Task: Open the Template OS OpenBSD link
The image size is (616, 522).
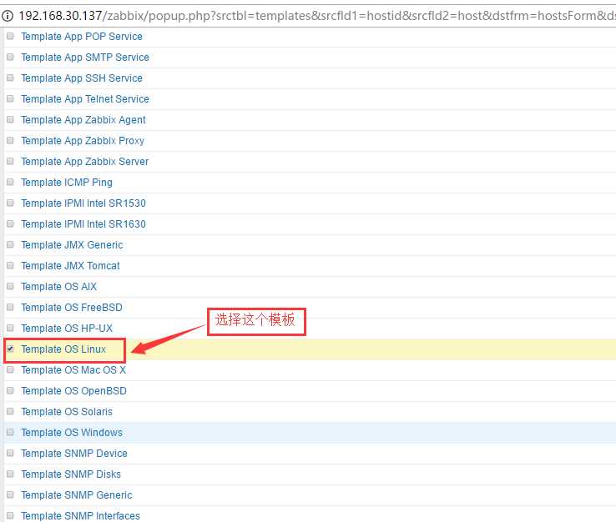Action: [73, 390]
